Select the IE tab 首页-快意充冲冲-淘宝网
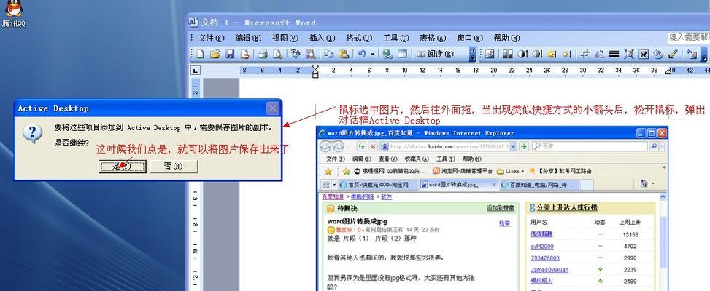710x291 pixels. 378,185
